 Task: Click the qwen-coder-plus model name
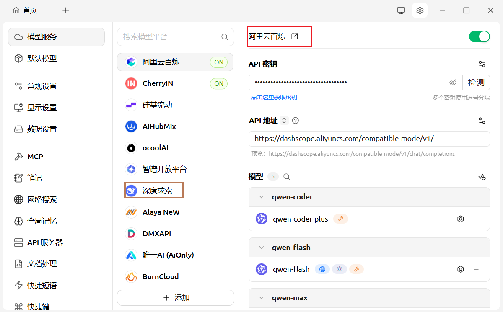coord(301,219)
